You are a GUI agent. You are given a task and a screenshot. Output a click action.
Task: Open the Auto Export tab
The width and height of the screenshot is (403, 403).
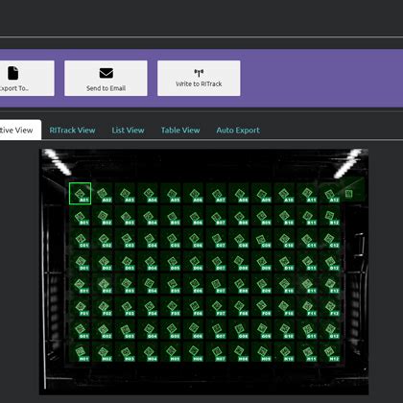click(238, 130)
